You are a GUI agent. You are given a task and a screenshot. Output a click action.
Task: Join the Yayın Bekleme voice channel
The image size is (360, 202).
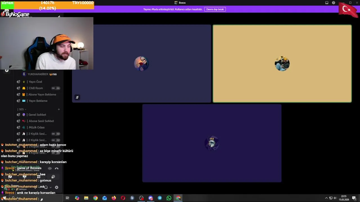point(38,101)
